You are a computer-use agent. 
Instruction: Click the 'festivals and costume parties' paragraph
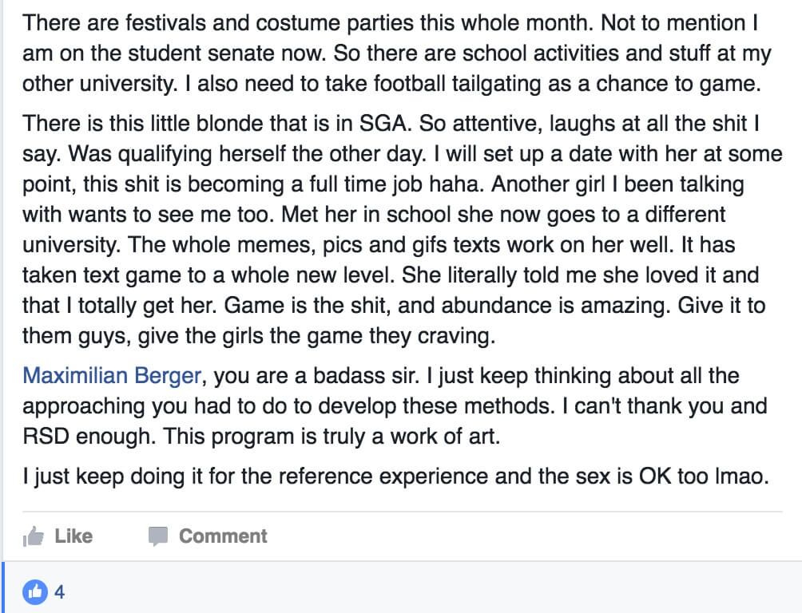coord(397,53)
